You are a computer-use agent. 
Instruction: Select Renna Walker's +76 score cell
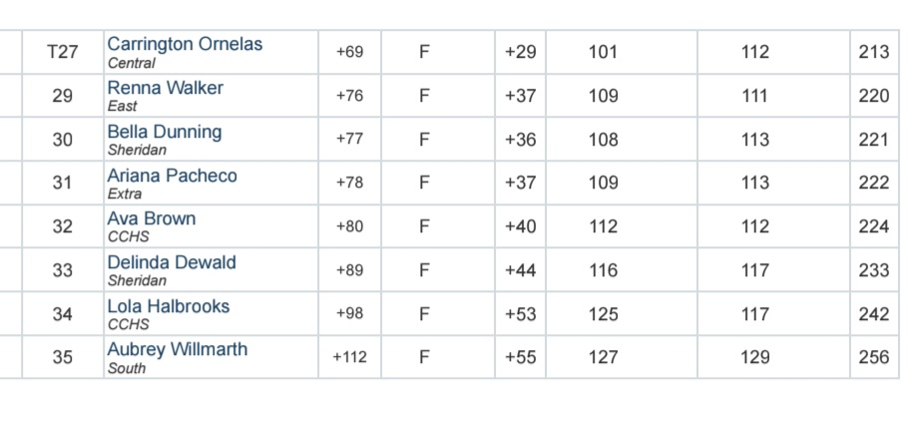(x=350, y=96)
